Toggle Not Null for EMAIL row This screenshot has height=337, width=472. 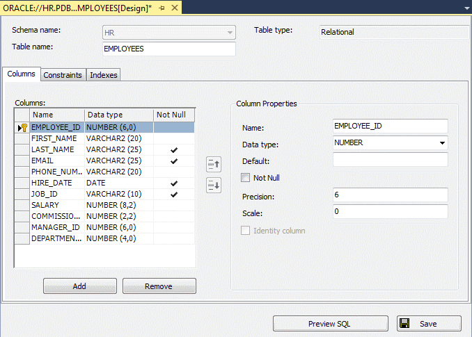[x=174, y=161]
